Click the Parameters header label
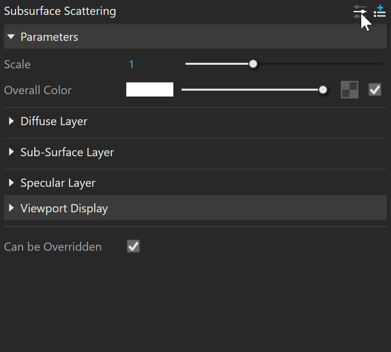The width and height of the screenshot is (391, 352). point(49,37)
